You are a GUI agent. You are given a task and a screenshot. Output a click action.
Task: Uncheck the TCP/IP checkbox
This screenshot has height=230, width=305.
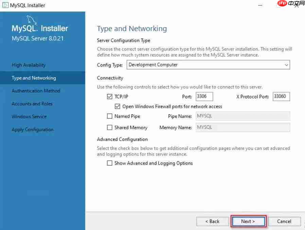109,97
